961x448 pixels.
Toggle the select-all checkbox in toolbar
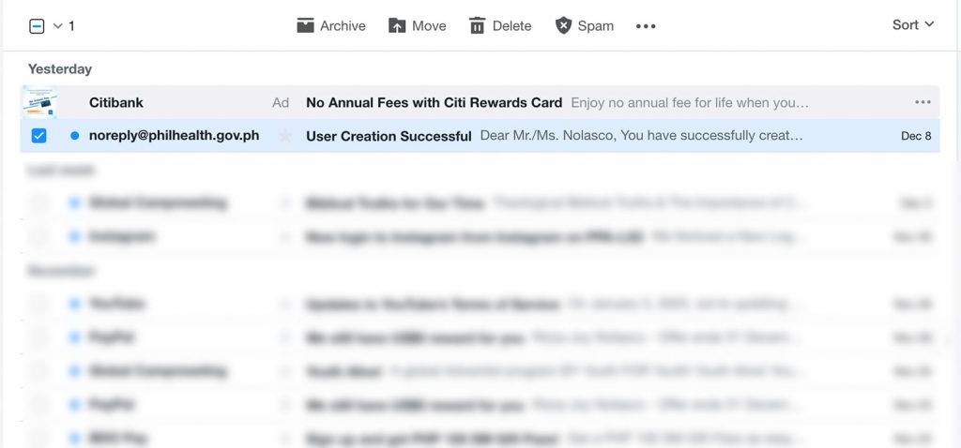pyautogui.click(x=37, y=26)
